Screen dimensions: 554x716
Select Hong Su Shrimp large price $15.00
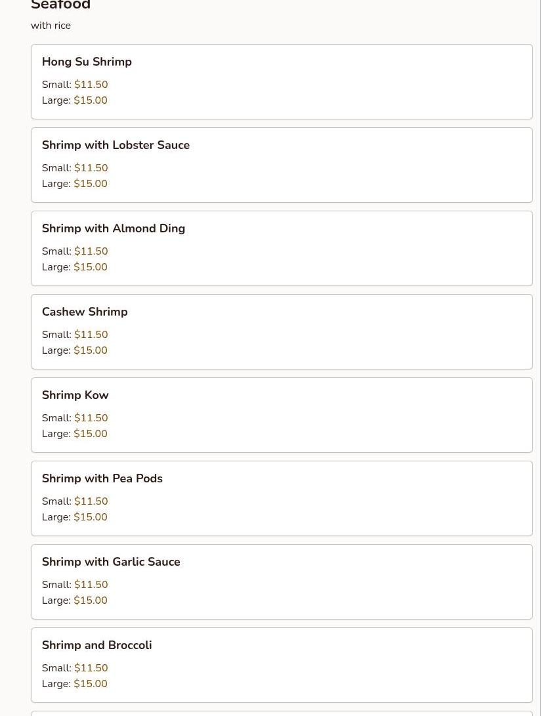[91, 100]
